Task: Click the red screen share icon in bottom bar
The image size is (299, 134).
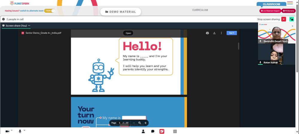Action: click(162, 131)
